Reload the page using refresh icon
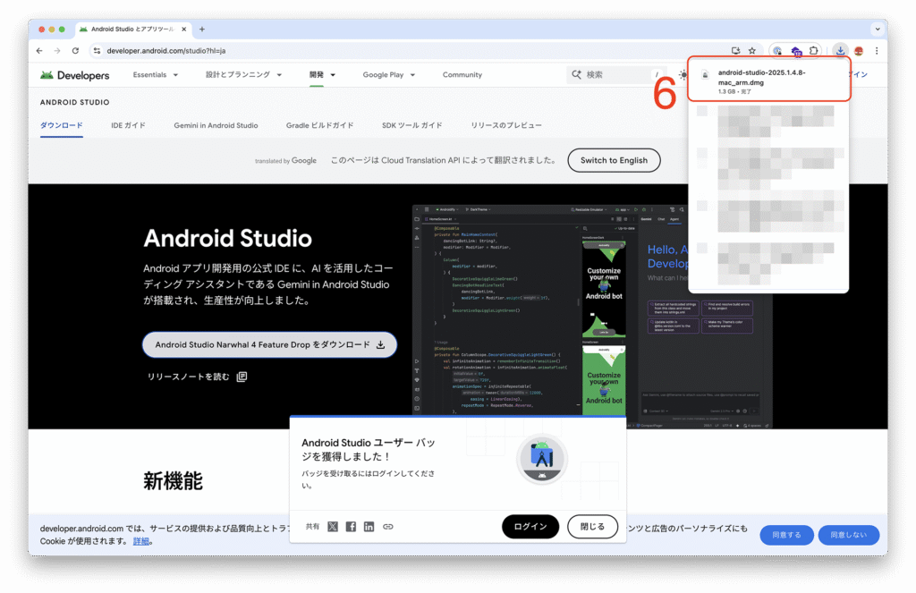The height and width of the screenshot is (593, 916). [75, 51]
